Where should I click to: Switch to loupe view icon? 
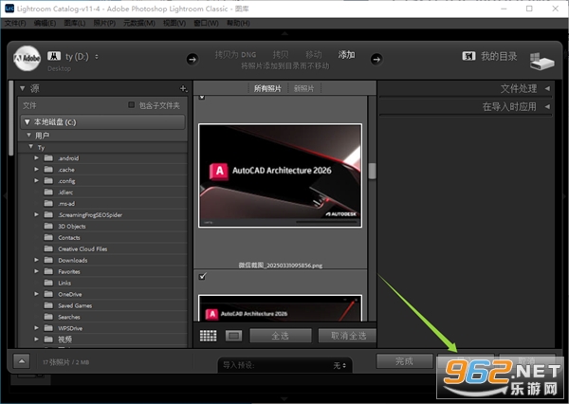(x=233, y=336)
